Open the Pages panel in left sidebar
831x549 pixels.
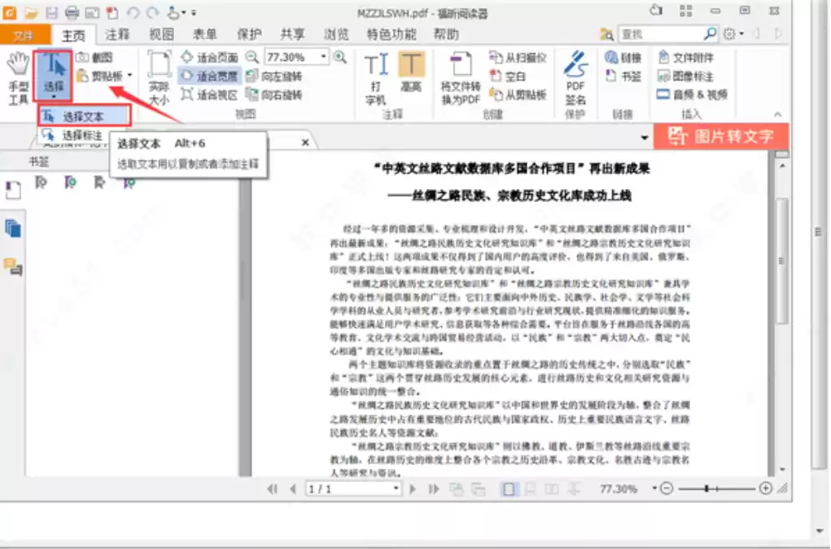pyautogui.click(x=13, y=228)
